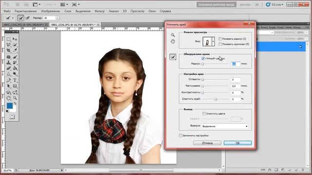Viewport: 312px width, 175px height.
Task: Select the Dodge tool
Action: tap(15, 74)
